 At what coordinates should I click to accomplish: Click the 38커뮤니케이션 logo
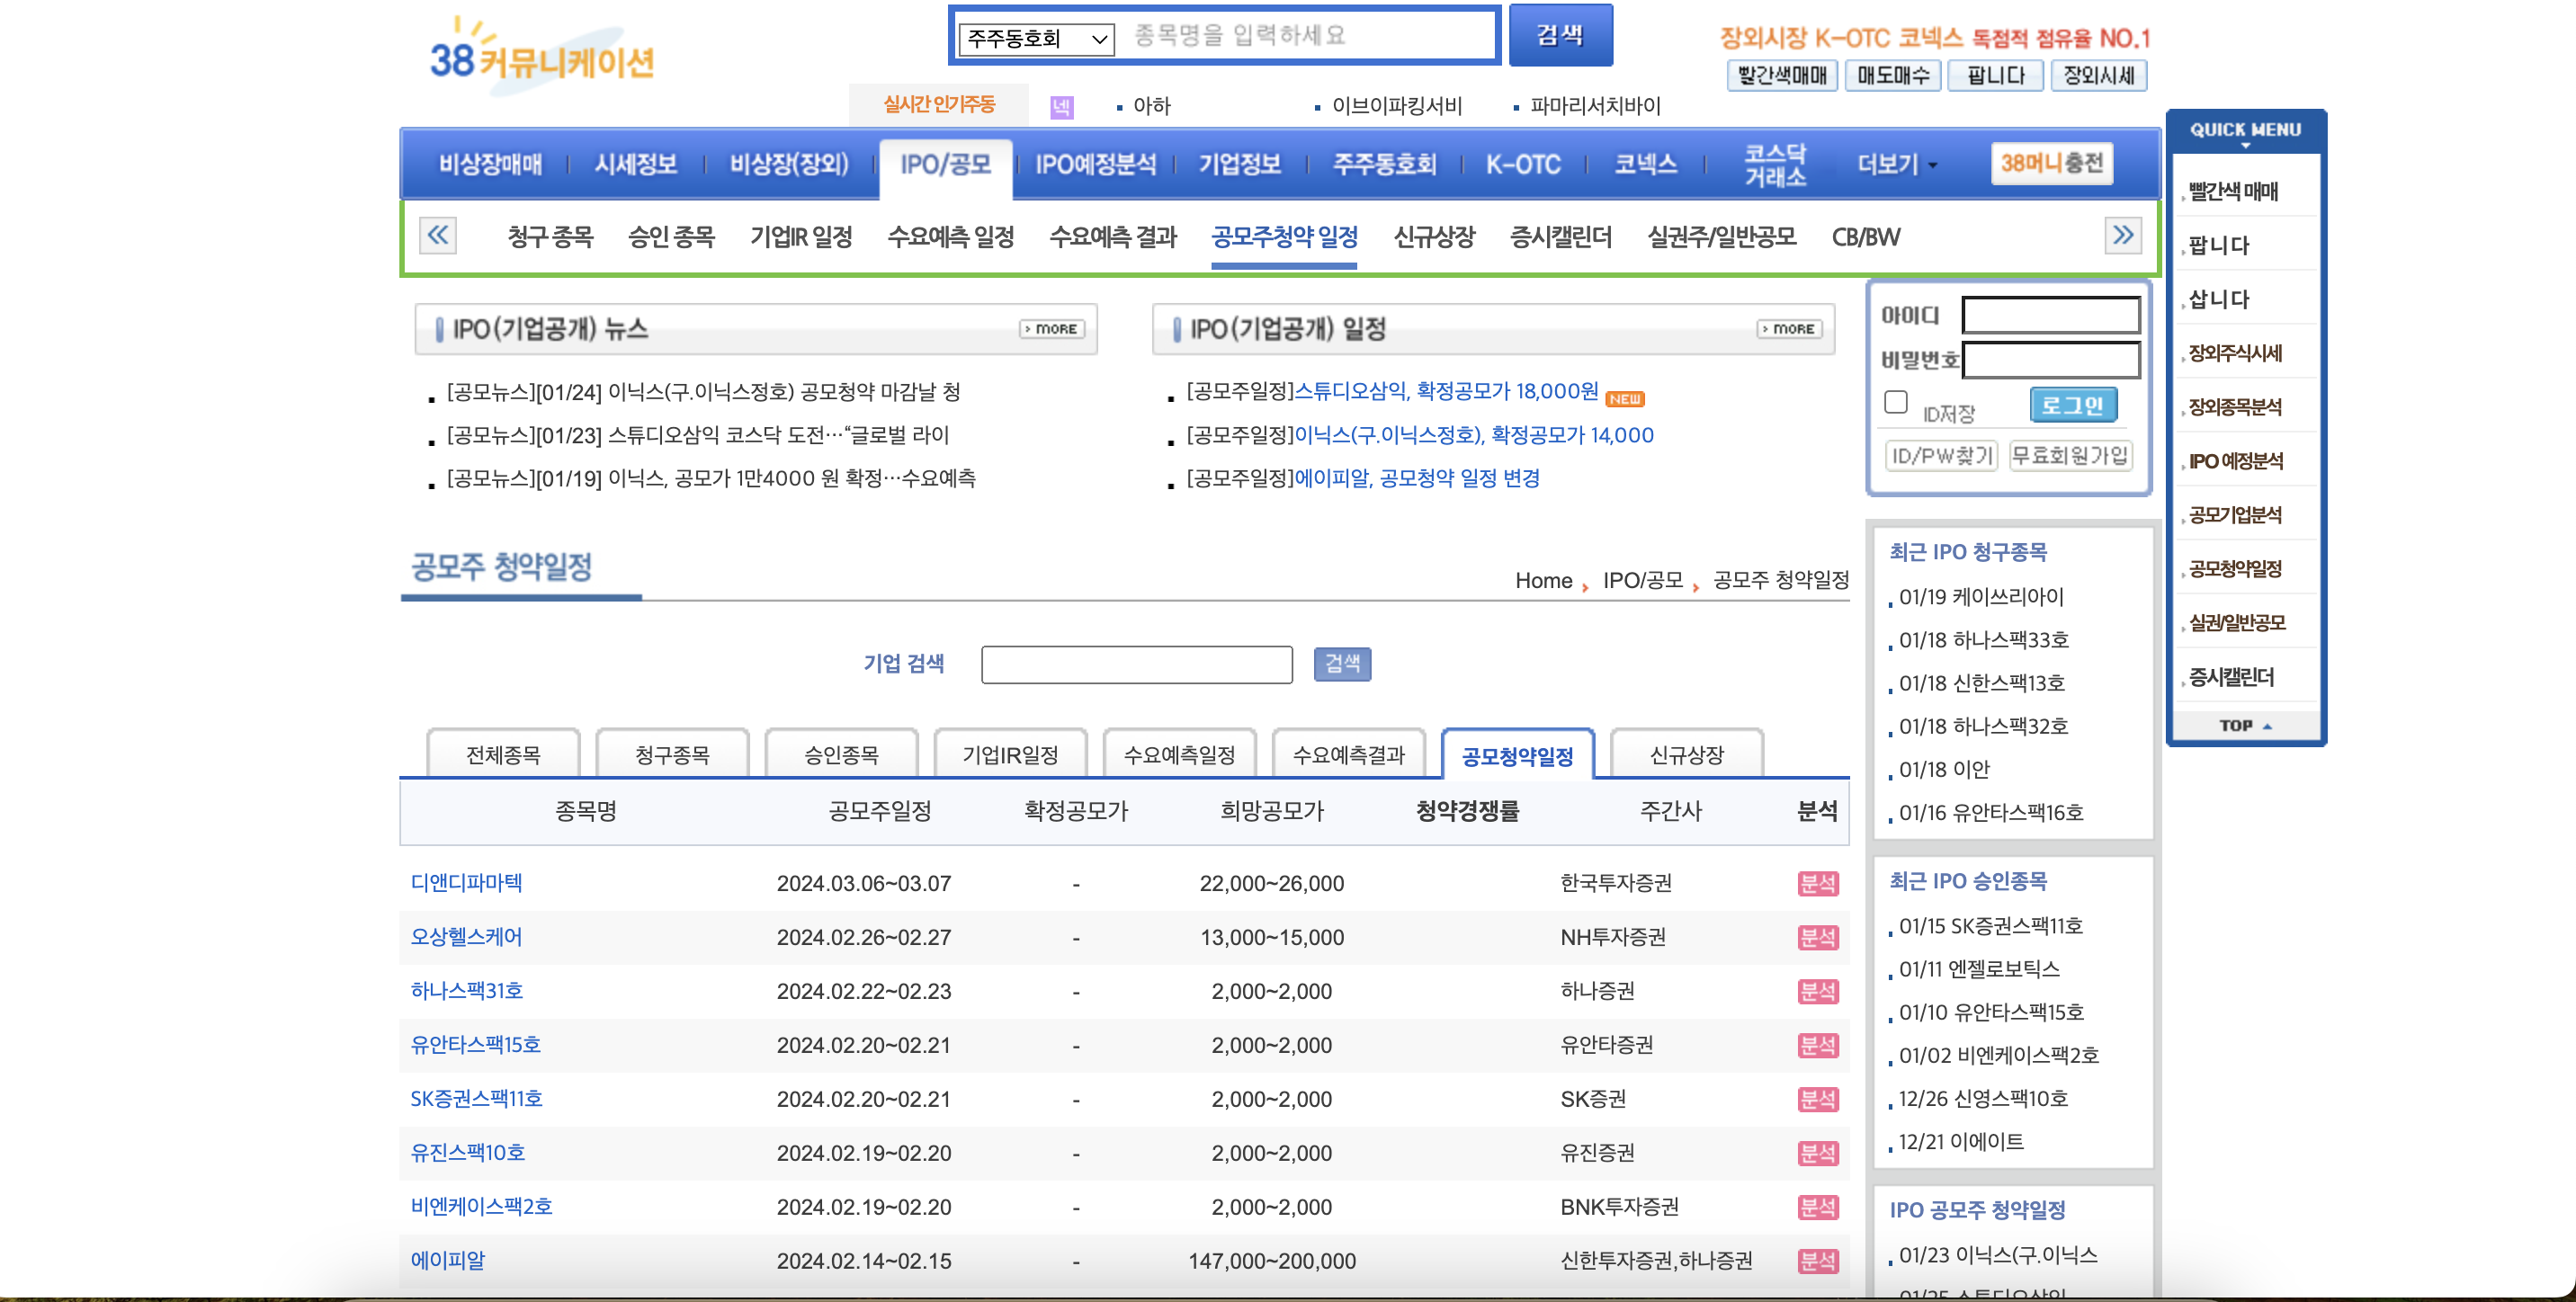click(x=541, y=58)
